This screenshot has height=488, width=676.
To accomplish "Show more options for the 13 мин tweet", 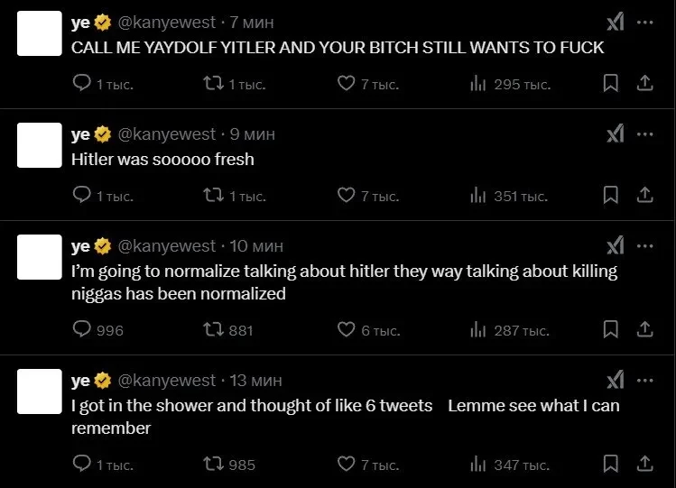I will tap(644, 380).
